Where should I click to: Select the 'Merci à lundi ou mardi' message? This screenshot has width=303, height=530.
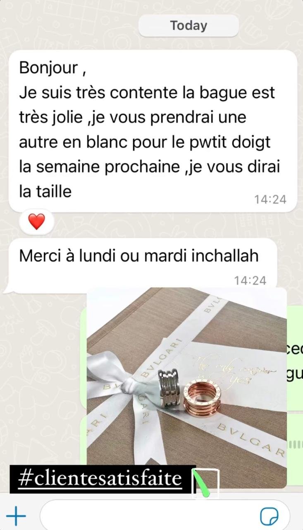pos(142,265)
